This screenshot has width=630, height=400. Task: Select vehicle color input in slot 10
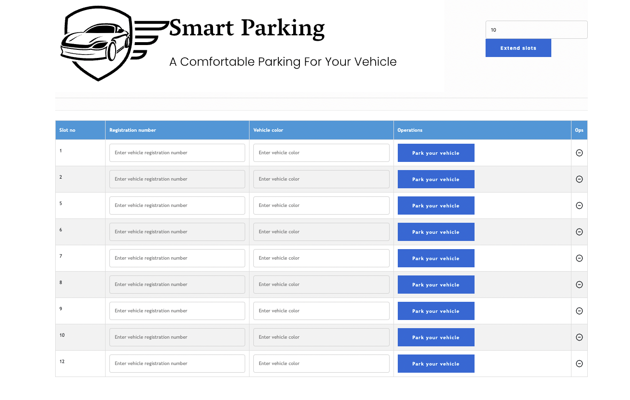tap(321, 337)
